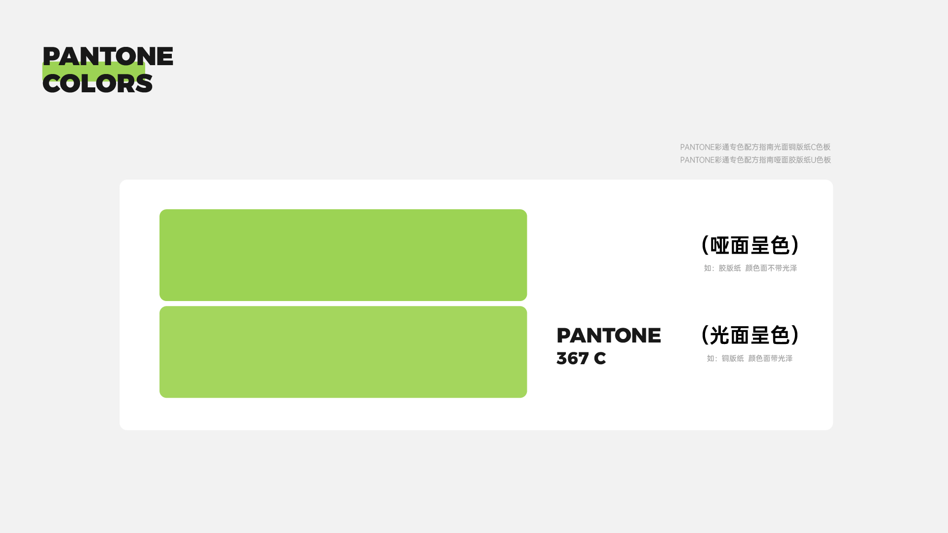This screenshot has height=533, width=948.
Task: Click PANTONE彩通 starting the first caption line
Action: tap(705, 147)
